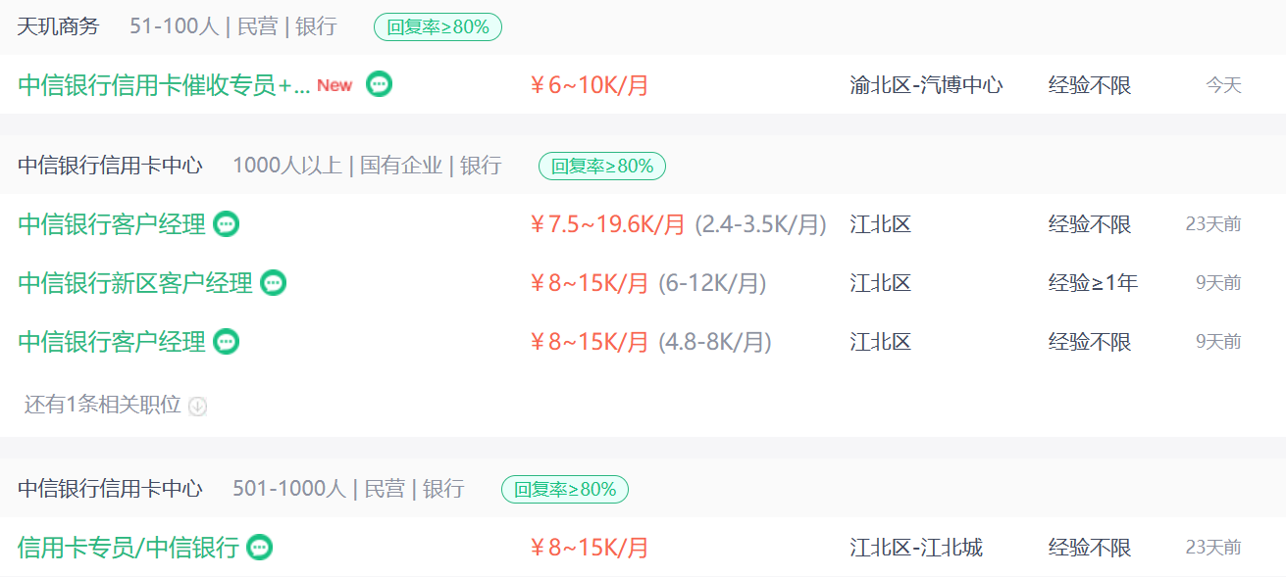Open chat icon beside 中信银行信用卡催收专员 job

click(x=379, y=84)
